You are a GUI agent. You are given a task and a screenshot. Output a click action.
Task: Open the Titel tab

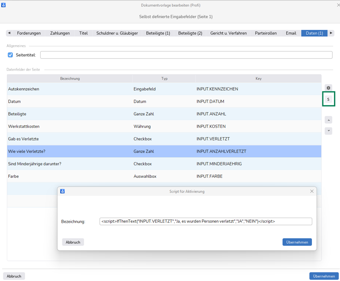(x=83, y=33)
